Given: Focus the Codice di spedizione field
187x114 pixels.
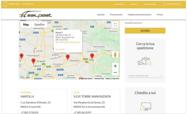Looking at the screenshot, I should pos(144,75).
